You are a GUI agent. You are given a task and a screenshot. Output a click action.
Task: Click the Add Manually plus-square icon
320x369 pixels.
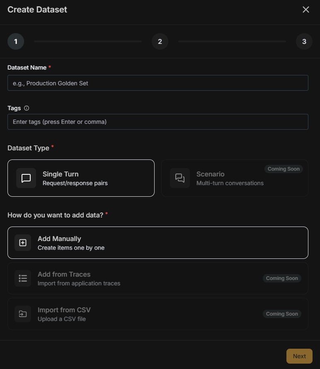[23, 243]
